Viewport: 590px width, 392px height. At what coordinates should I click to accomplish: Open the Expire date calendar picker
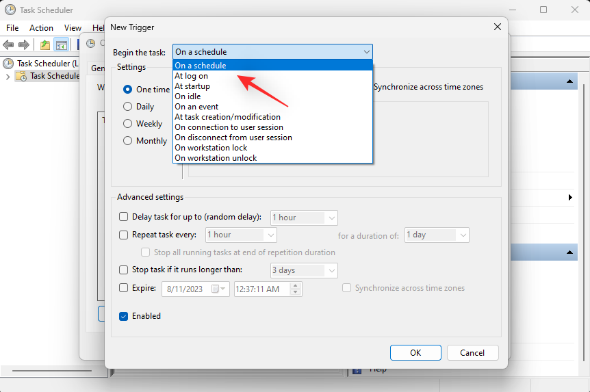click(x=218, y=289)
